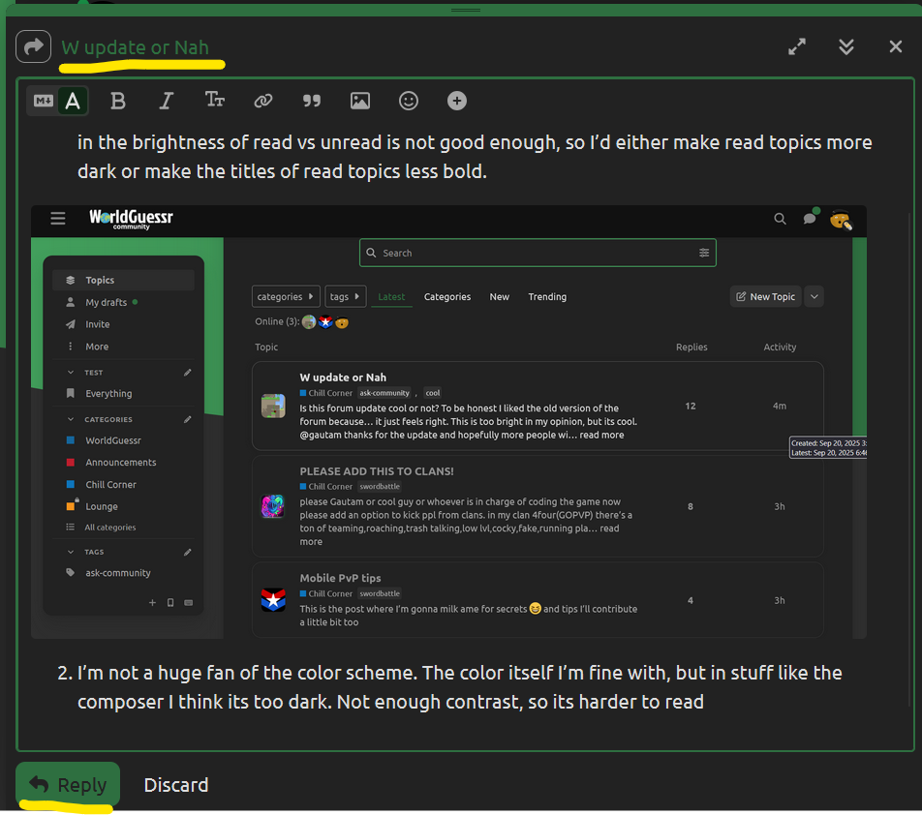
Task: Click the reply-to arrow icon beside the title
Action: 34,46
